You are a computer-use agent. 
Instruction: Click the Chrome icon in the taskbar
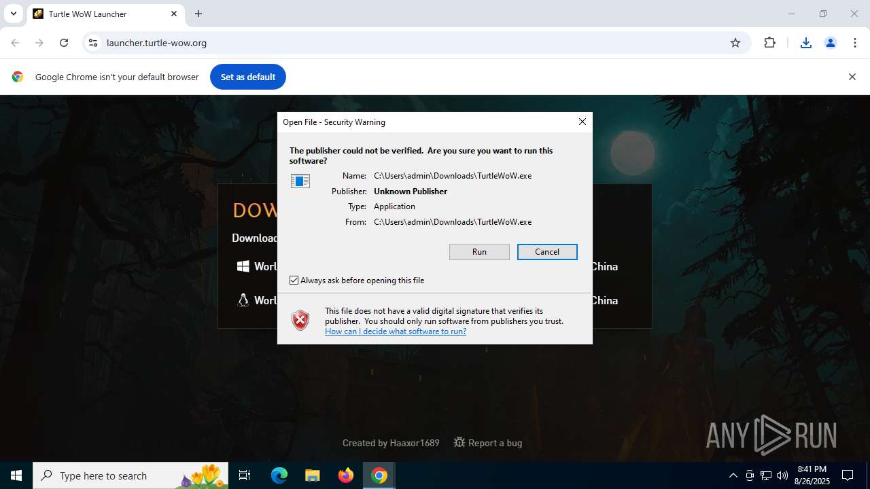click(x=379, y=475)
